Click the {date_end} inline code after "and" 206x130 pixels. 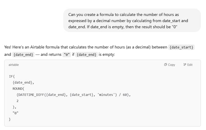click(x=23, y=54)
